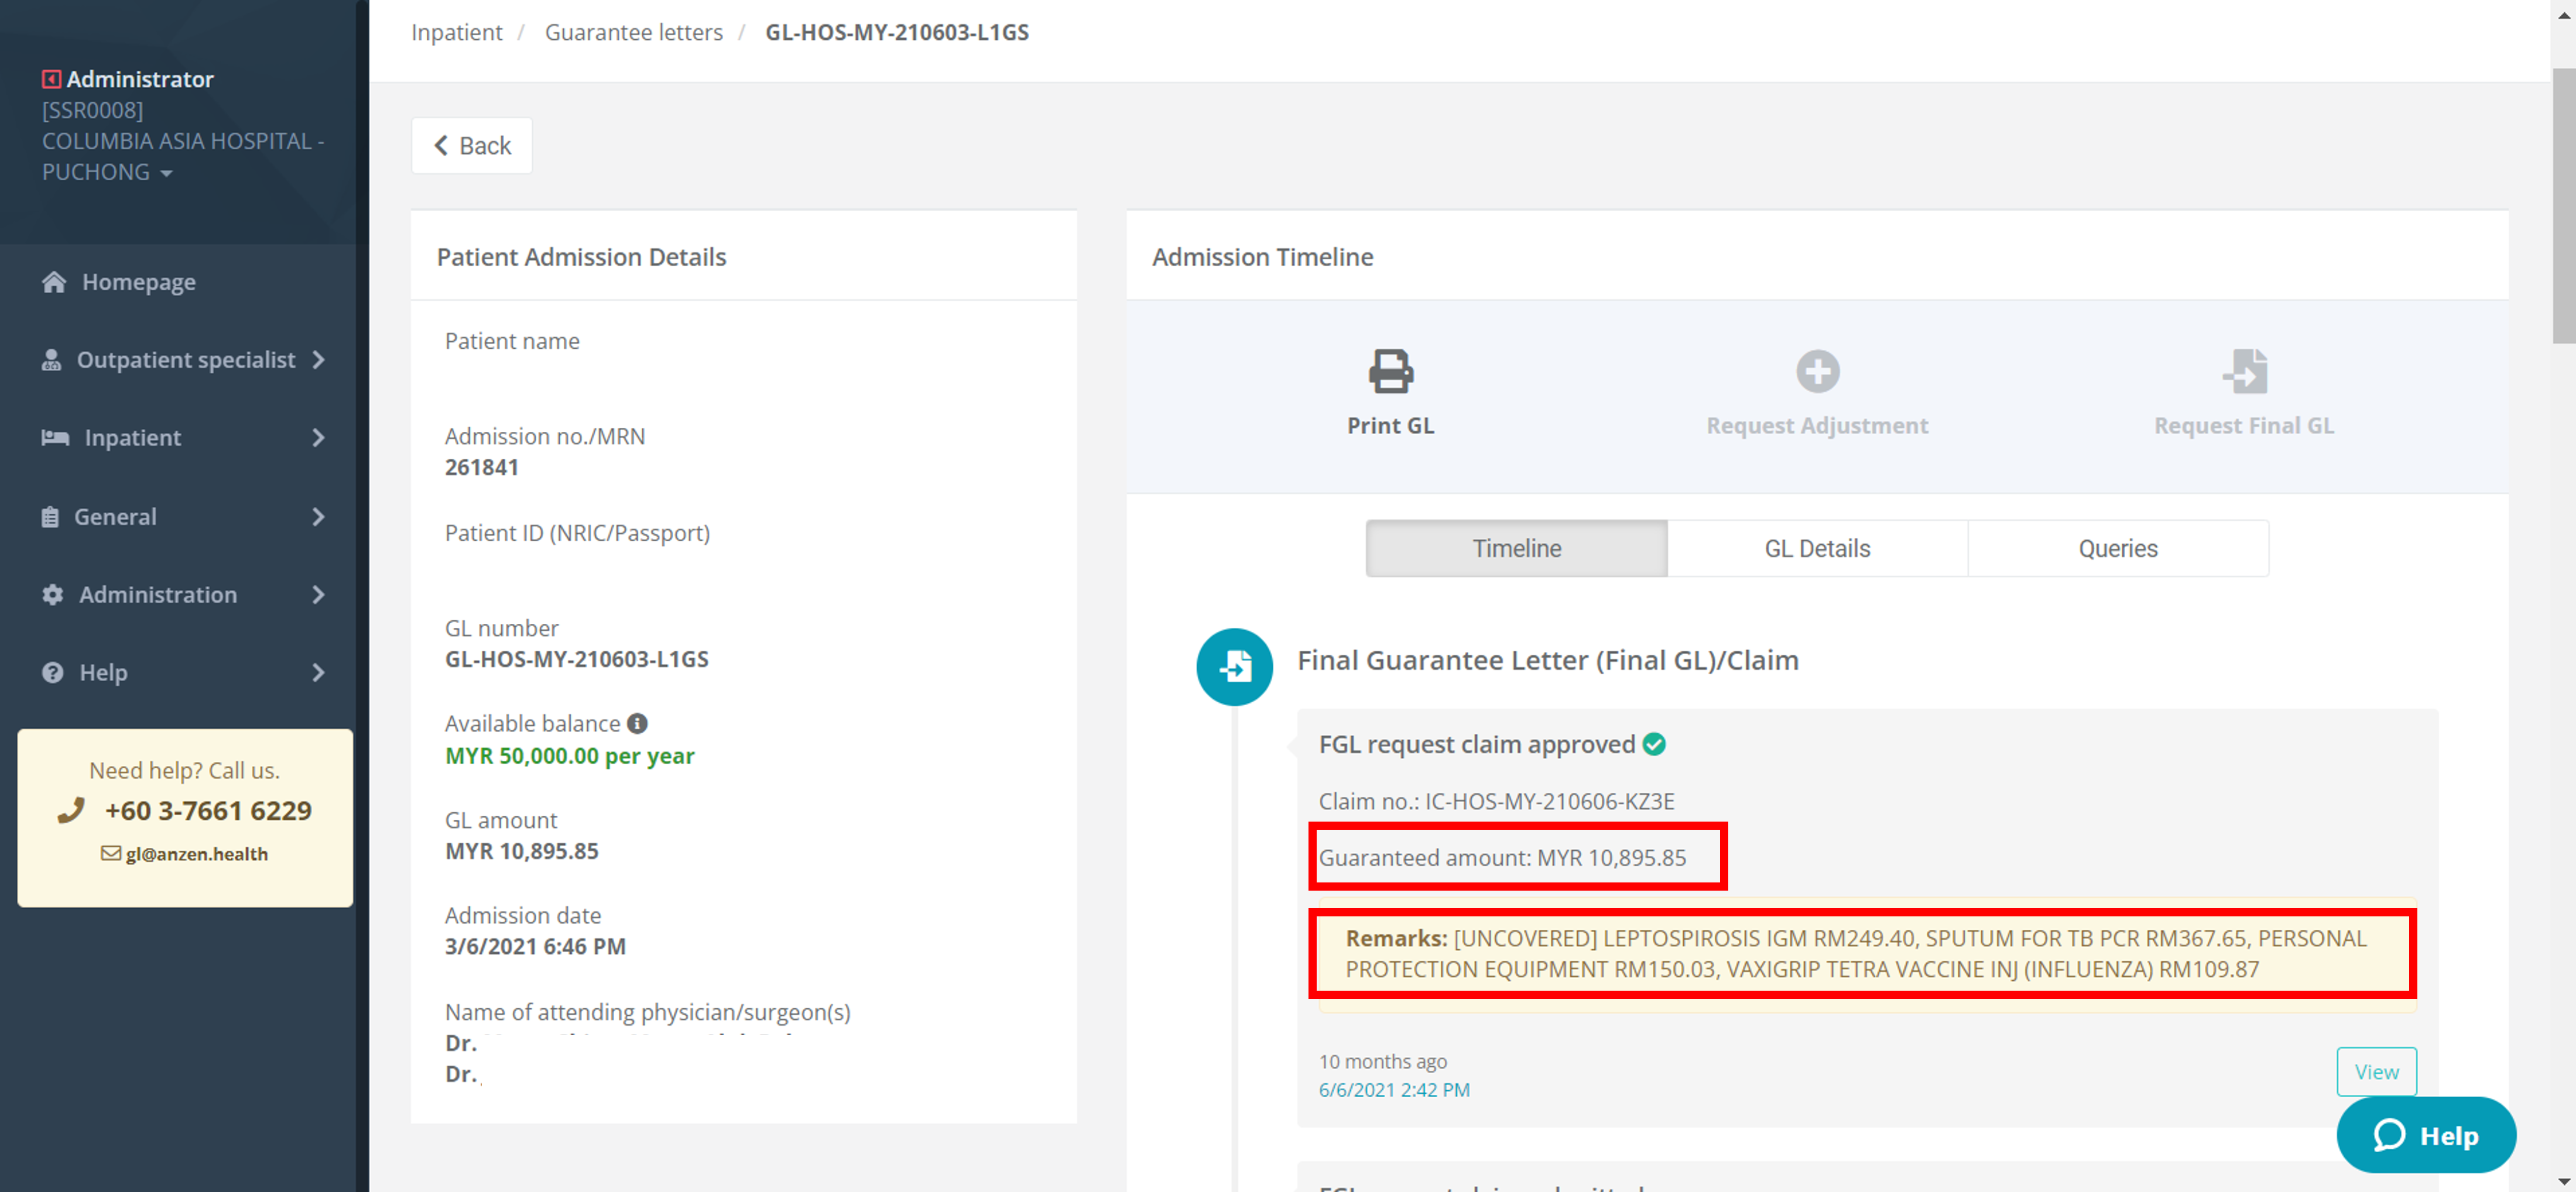
Task: Expand the Inpatient menu chevron
Action: point(318,438)
